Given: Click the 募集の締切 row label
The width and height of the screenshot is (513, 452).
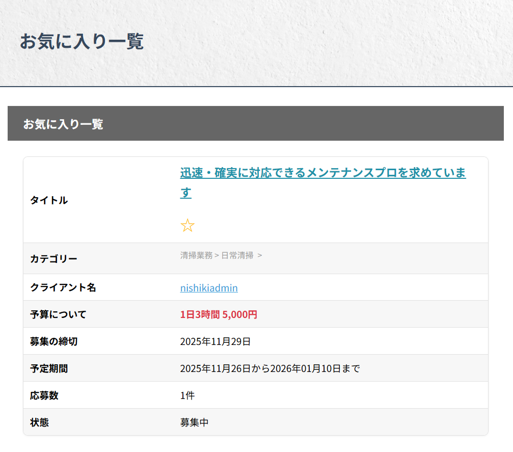Looking at the screenshot, I should [x=54, y=341].
